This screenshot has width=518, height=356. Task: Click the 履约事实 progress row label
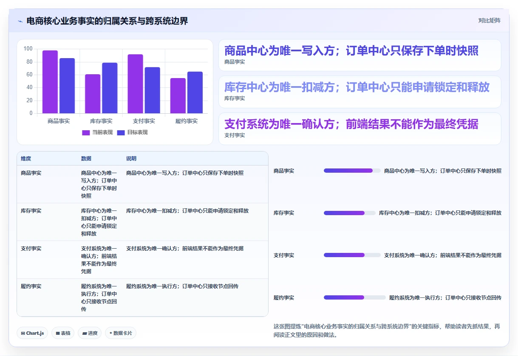point(284,298)
